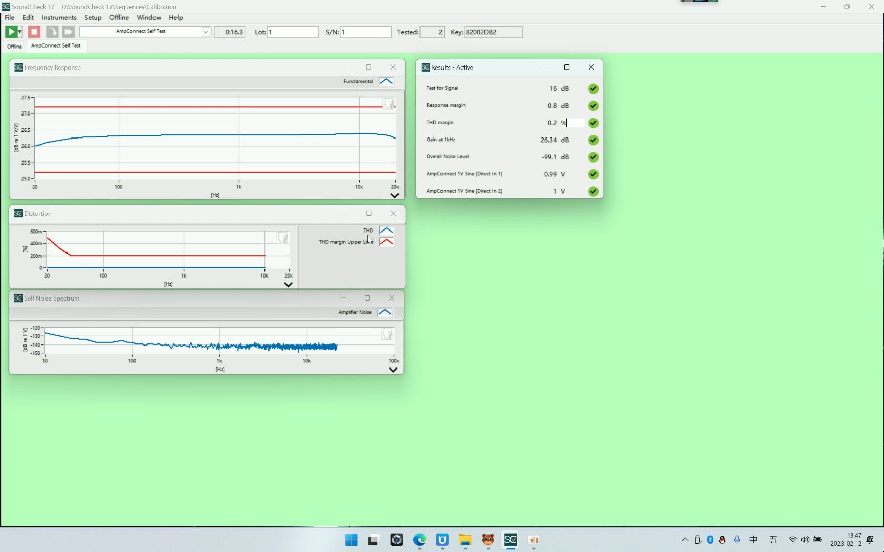Click the THD margin pass checkmark
The image size is (884, 552).
click(x=593, y=123)
